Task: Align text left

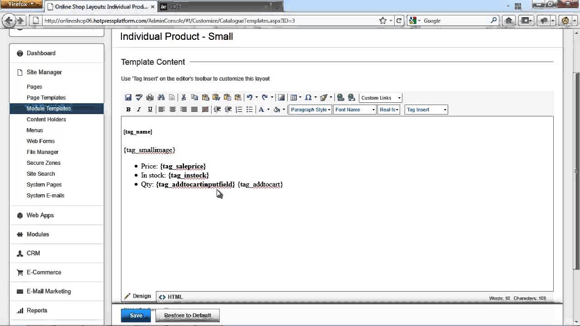Action: pos(161,109)
